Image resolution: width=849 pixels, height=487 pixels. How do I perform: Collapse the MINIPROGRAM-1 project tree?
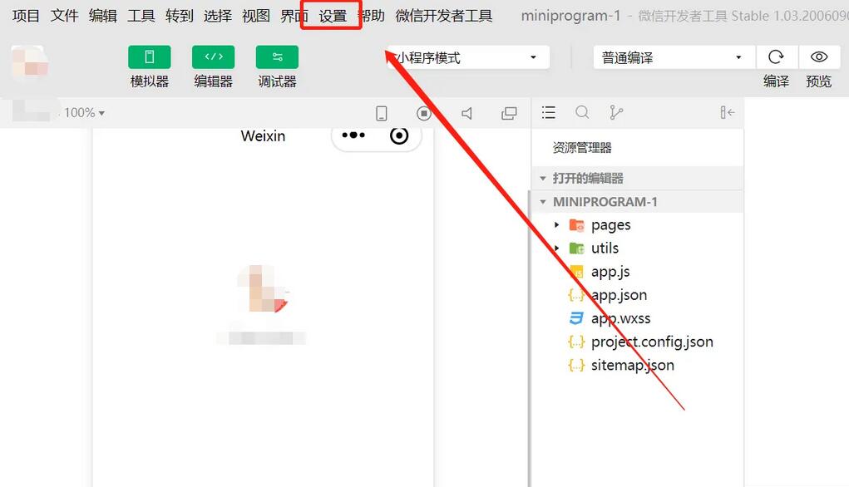coord(638,202)
